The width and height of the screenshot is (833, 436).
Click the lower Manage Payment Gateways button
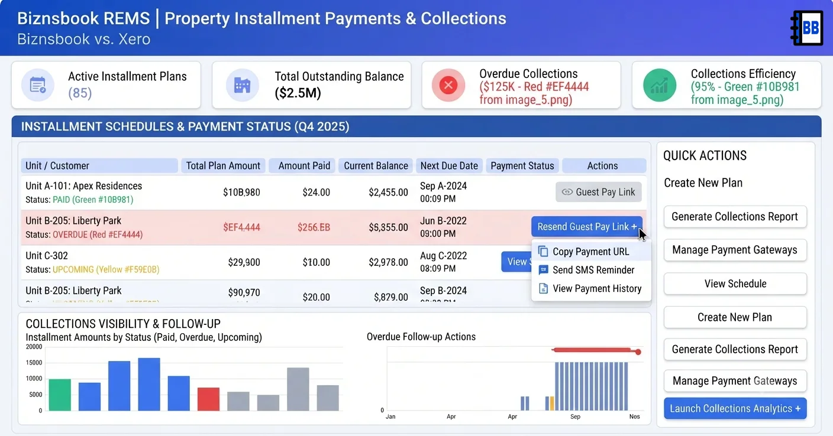735,381
